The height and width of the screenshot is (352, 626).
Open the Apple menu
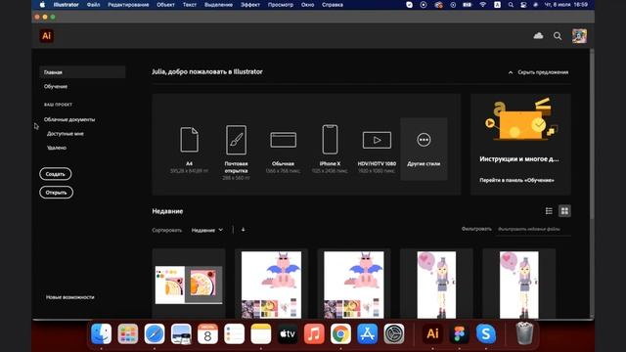(42, 5)
